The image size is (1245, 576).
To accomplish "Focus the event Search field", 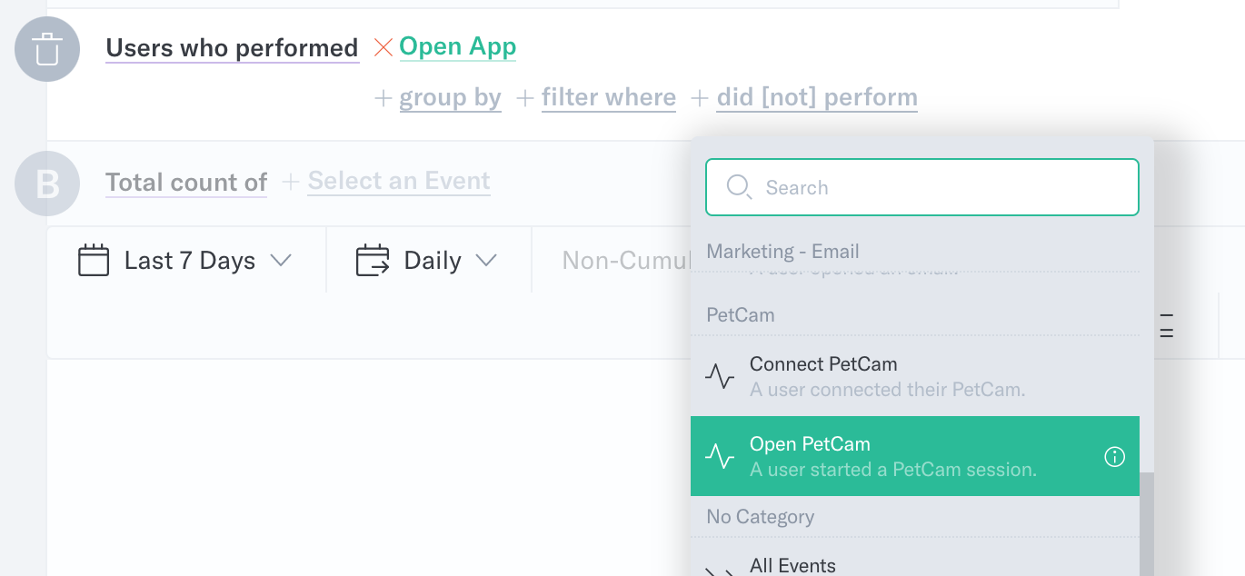I will (x=922, y=188).
